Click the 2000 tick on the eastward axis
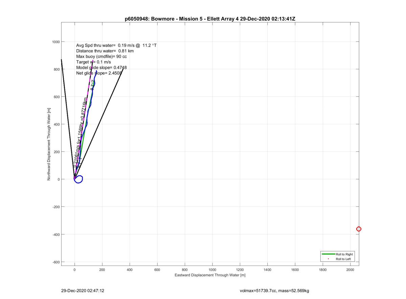 click(x=351, y=270)
